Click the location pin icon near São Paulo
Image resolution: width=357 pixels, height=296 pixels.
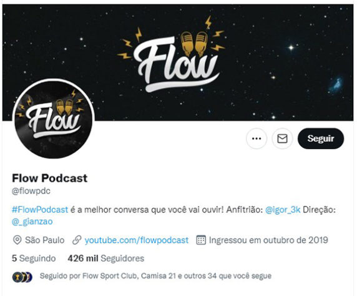17,240
